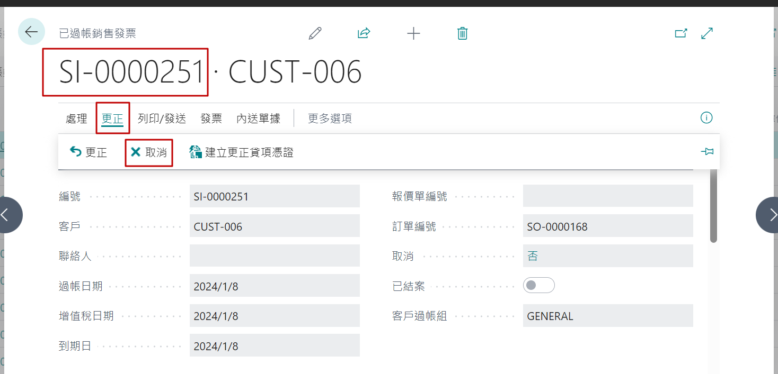The height and width of the screenshot is (374, 778).
Task: Click the 取消 action button
Action: pos(149,152)
